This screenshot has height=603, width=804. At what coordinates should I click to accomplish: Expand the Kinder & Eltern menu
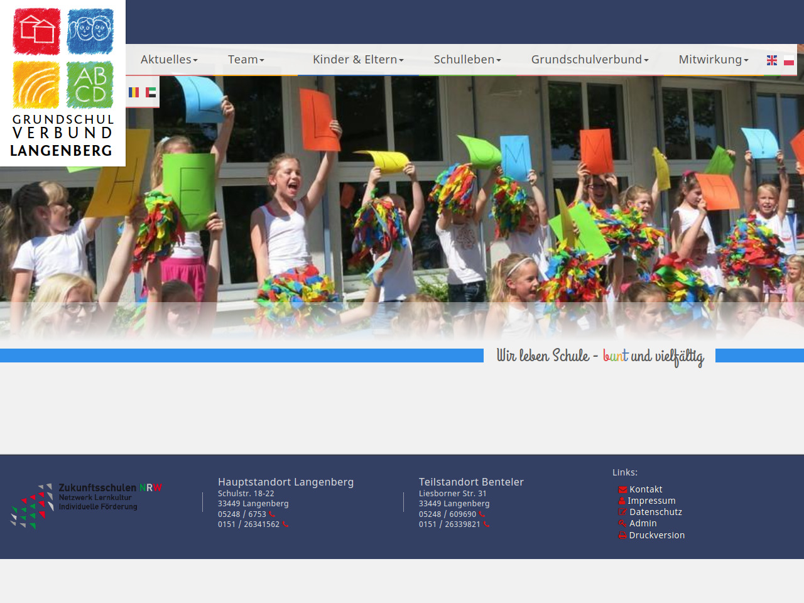[x=358, y=60]
